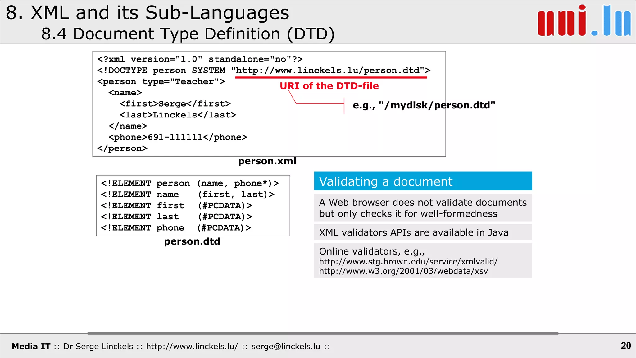Screen dimensions: 636x358
Task: Click the person type="Teacher" line
Action: (161, 81)
